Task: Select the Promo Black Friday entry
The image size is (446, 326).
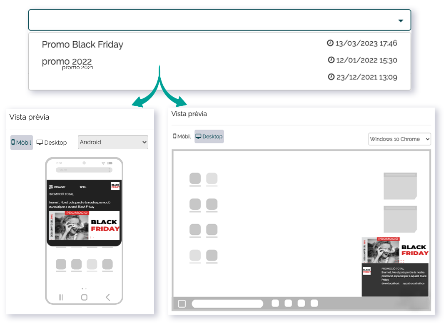Action: [82, 45]
